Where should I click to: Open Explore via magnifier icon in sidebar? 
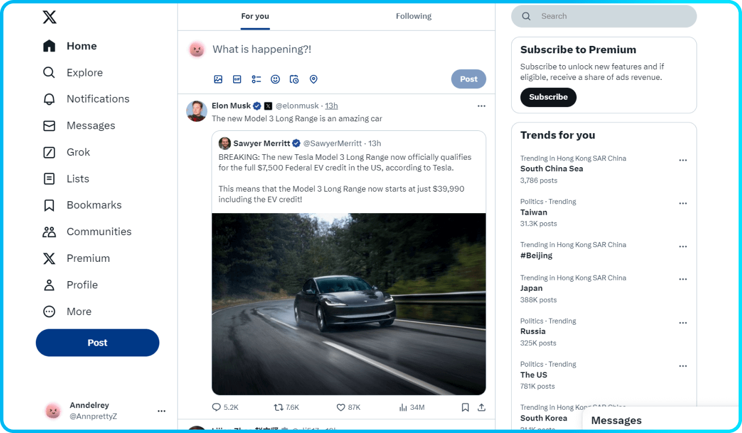[x=49, y=73]
